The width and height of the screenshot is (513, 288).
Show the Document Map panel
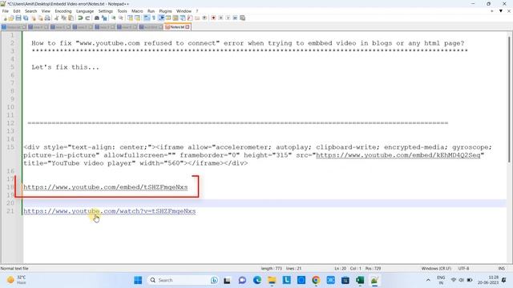[x=176, y=18]
